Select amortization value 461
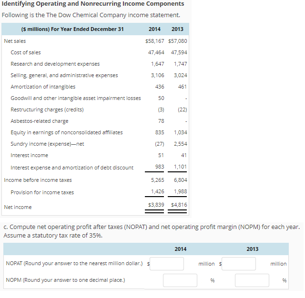 coord(183,87)
